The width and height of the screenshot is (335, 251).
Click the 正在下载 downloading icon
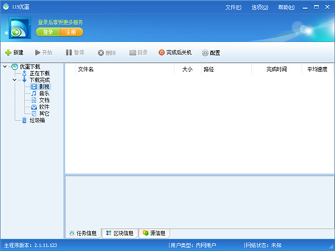(x=24, y=73)
